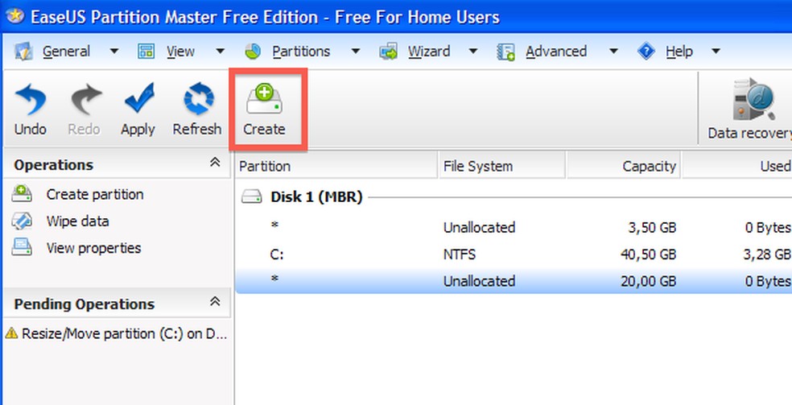The image size is (792, 405).
Task: Click the Redo arrow icon
Action: pyautogui.click(x=84, y=101)
